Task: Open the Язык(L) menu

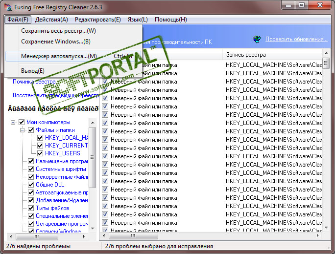Action: 138,20
